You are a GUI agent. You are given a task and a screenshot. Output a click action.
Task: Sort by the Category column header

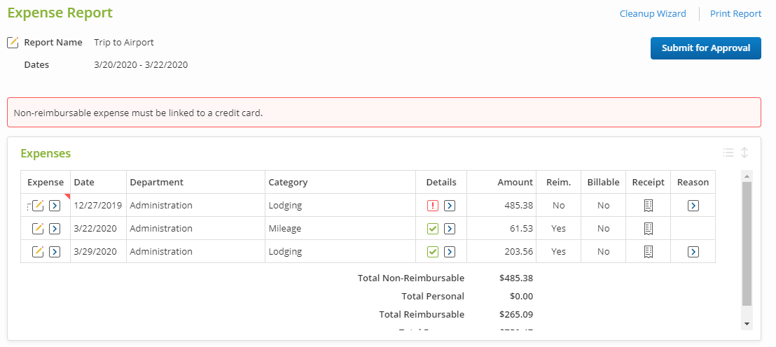pyautogui.click(x=288, y=182)
